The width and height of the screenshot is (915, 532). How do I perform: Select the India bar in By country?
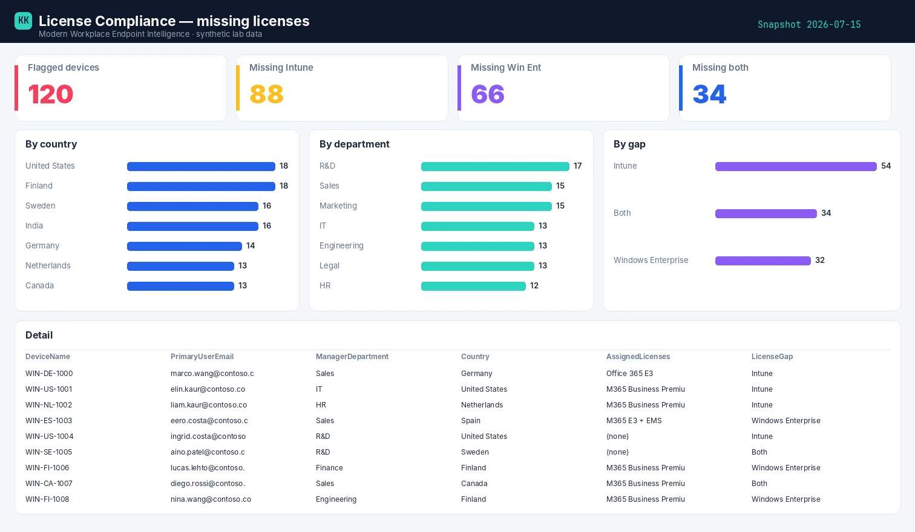[x=192, y=226]
